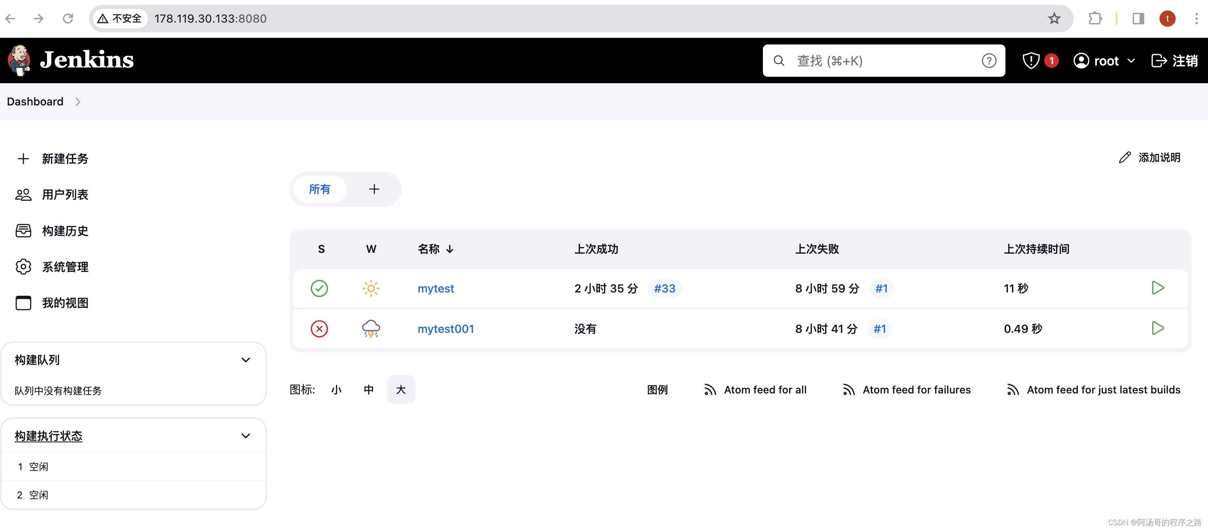
Task: Click the Jenkins logo icon top left
Action: [x=19, y=60]
